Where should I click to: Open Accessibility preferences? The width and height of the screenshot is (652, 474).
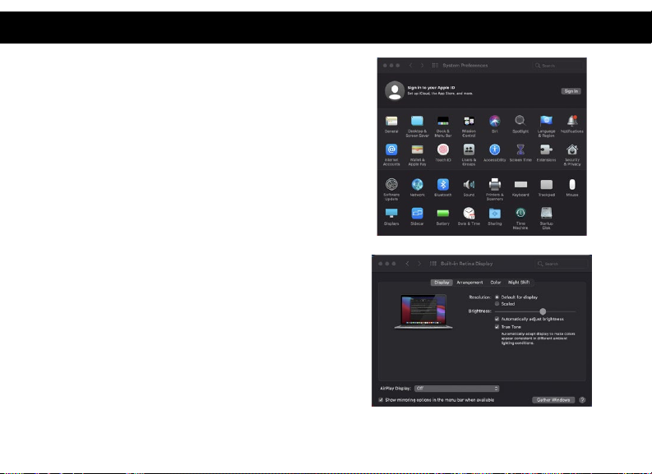pyautogui.click(x=494, y=153)
